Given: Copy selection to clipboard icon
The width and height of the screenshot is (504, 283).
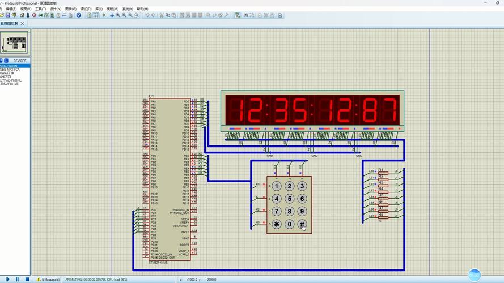Looking at the screenshot, I should tap(168, 15).
